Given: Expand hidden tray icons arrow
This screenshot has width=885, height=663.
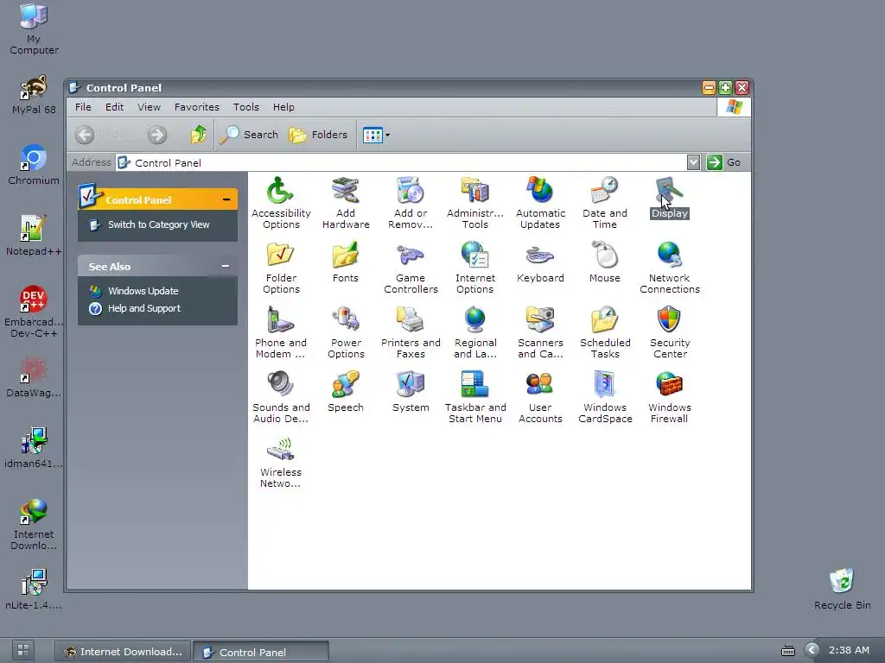Looking at the screenshot, I should (x=812, y=650).
